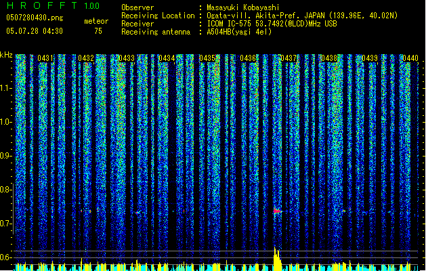426x271 pixels.
Task: Click the Observer field label
Action: (137, 7)
